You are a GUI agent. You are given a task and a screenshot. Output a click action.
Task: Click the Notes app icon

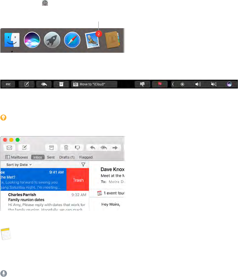(x=6, y=234)
